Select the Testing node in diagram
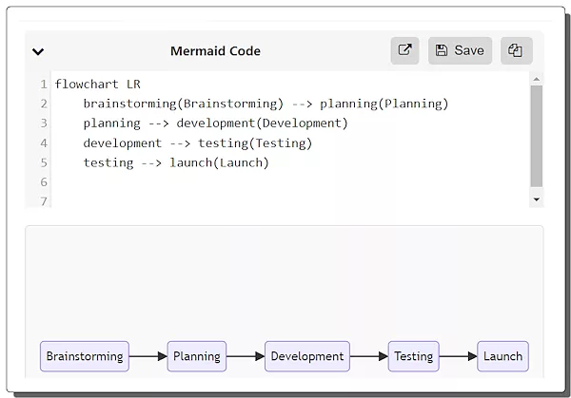This screenshot has height=398, width=571. click(413, 356)
